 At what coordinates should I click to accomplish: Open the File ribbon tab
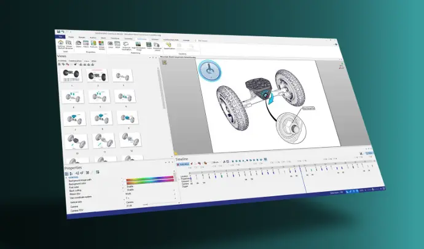[x=61, y=36]
